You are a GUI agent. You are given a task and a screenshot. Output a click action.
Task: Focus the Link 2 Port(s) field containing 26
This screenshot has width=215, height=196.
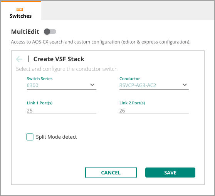(154, 111)
